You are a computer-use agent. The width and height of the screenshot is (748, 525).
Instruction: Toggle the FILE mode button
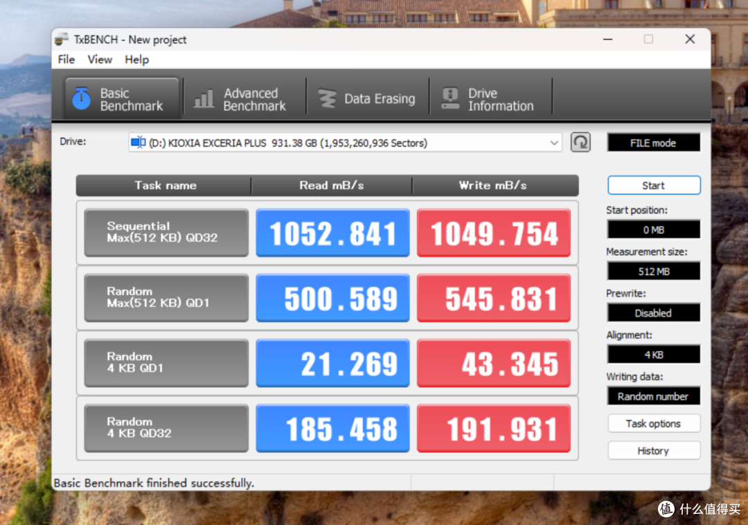click(x=653, y=143)
